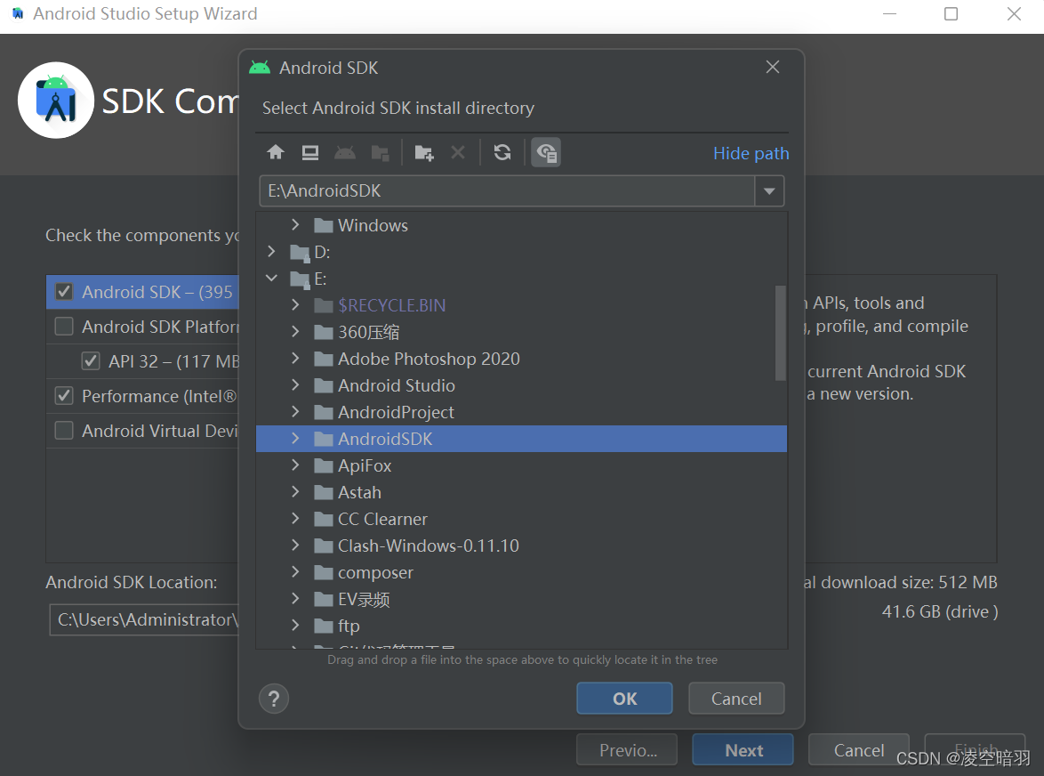Click the ApiFox folder icon
1044x776 pixels.
click(x=324, y=465)
